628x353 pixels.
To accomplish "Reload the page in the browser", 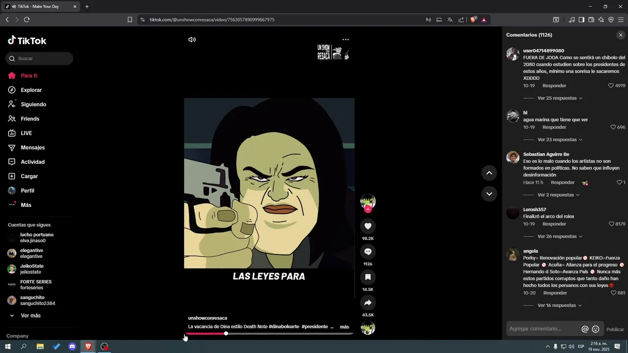I will point(26,20).
